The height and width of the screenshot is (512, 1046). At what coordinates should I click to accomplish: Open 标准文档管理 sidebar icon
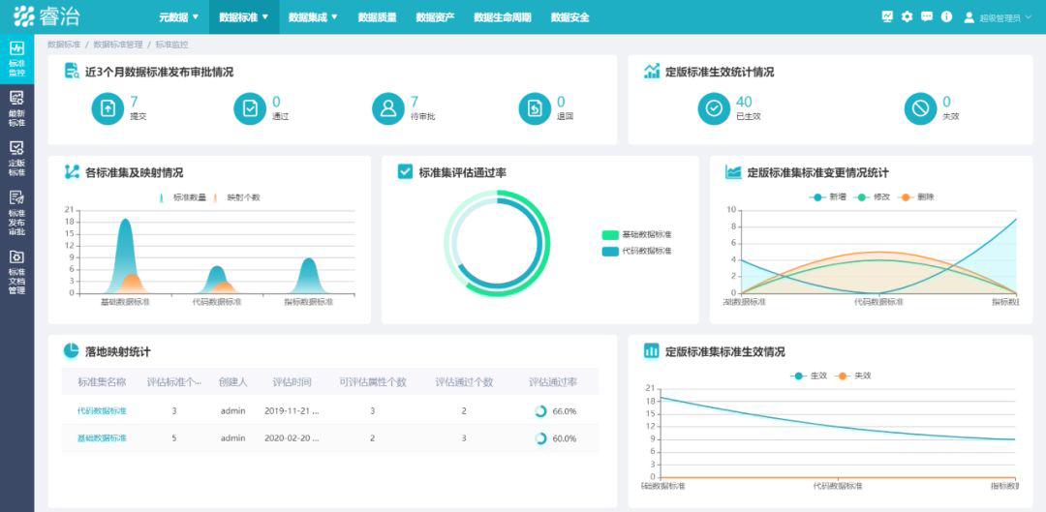(16, 271)
